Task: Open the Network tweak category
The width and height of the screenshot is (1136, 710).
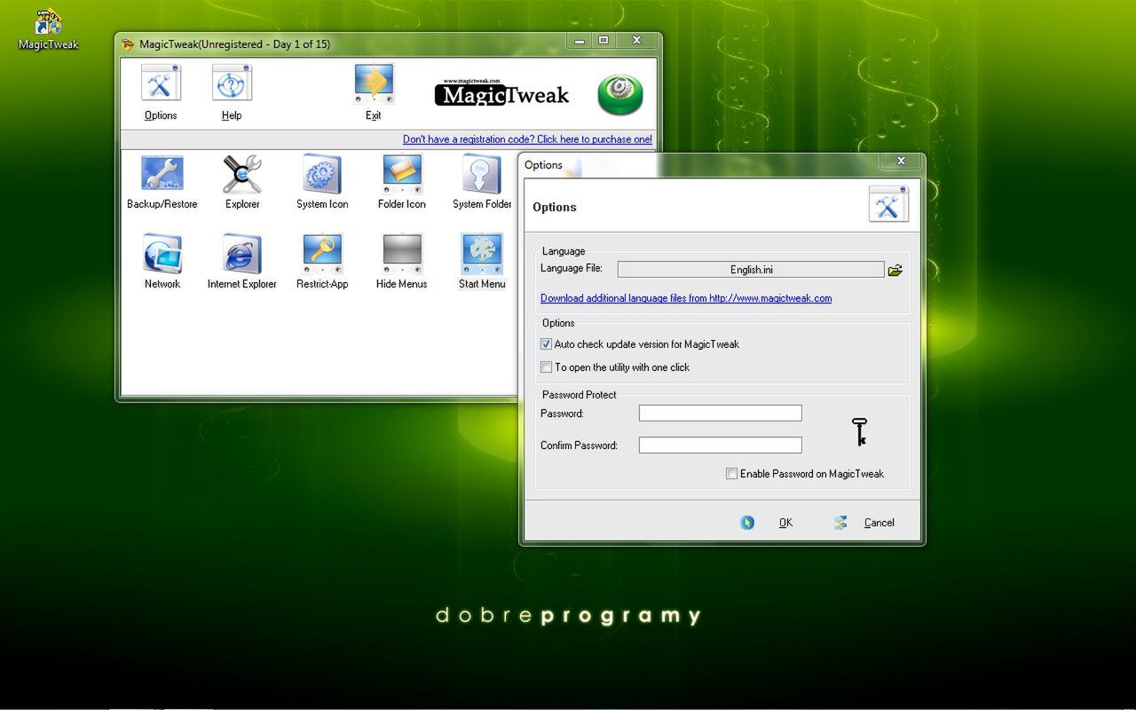Action: tap(162, 263)
